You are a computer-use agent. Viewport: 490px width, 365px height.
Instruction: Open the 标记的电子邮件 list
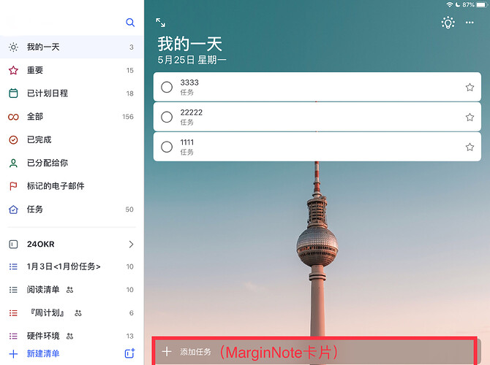pos(72,186)
